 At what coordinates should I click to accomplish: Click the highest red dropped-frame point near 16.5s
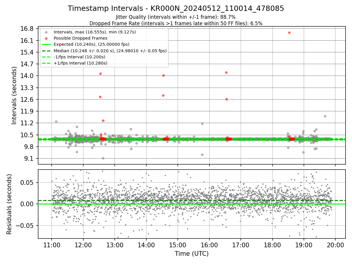(x=289, y=33)
